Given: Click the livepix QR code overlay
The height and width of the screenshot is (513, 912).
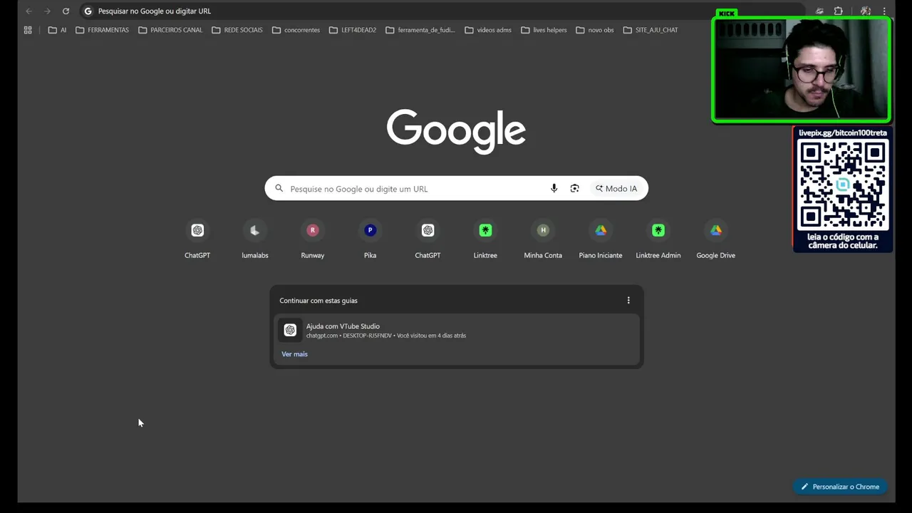Looking at the screenshot, I should coord(843,184).
